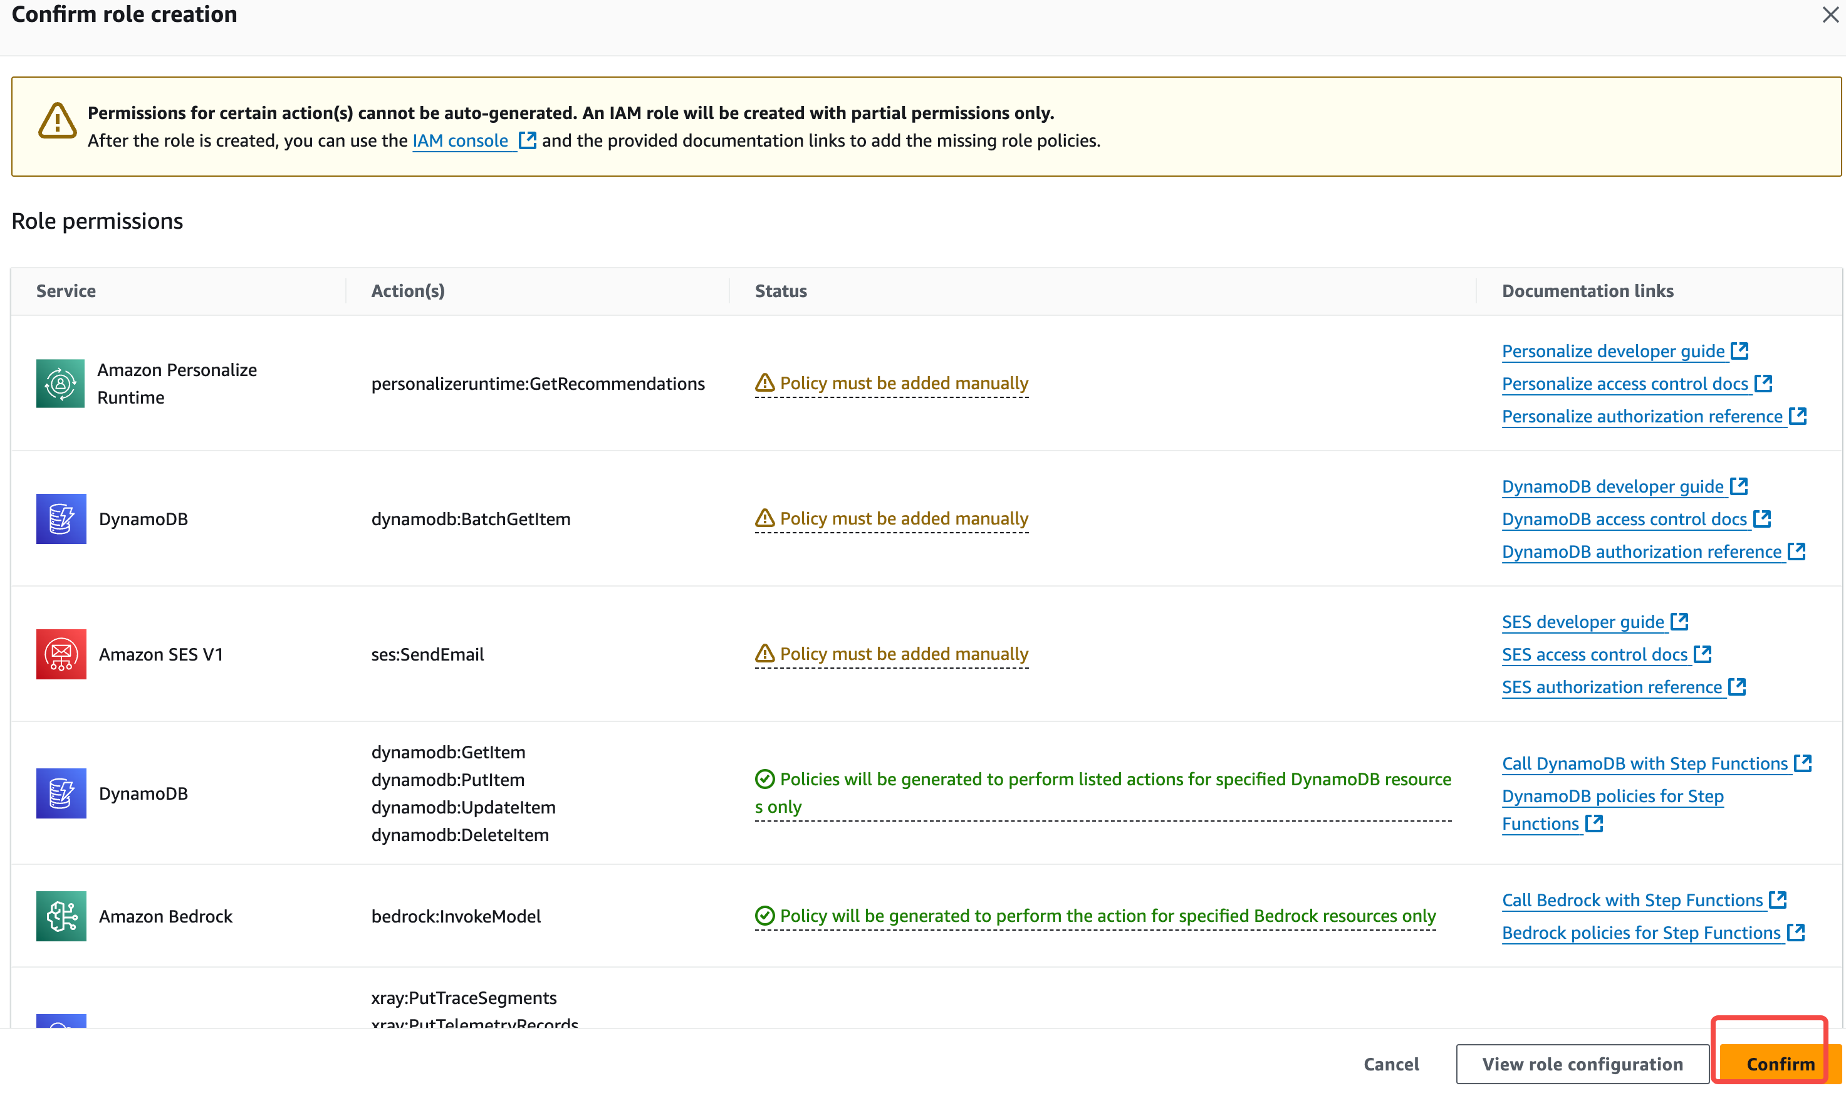The width and height of the screenshot is (1846, 1093).
Task: Select dynamodb:BatchGetItem action text
Action: tap(471, 520)
